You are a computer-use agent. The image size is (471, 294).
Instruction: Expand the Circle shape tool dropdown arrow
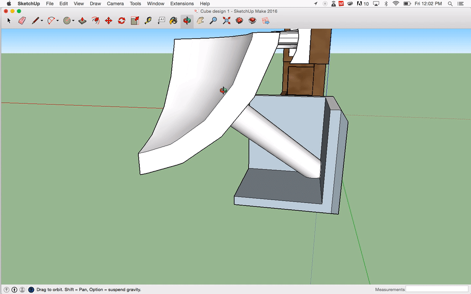pos(74,21)
